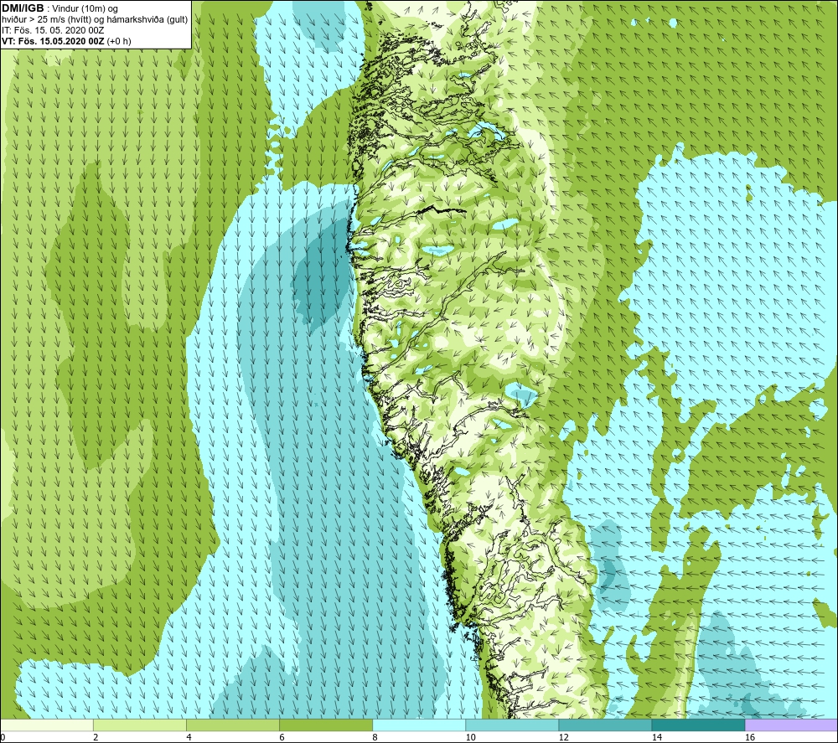Click the 10–12 m/s light teal legend swatch

(x=512, y=725)
